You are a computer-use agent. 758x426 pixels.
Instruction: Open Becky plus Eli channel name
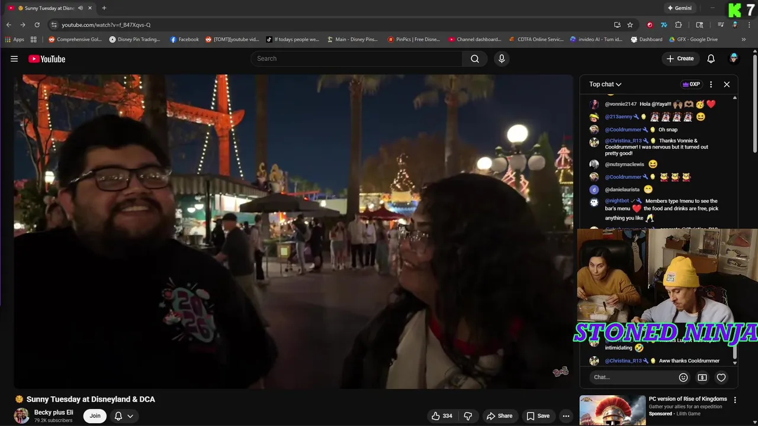pos(54,412)
